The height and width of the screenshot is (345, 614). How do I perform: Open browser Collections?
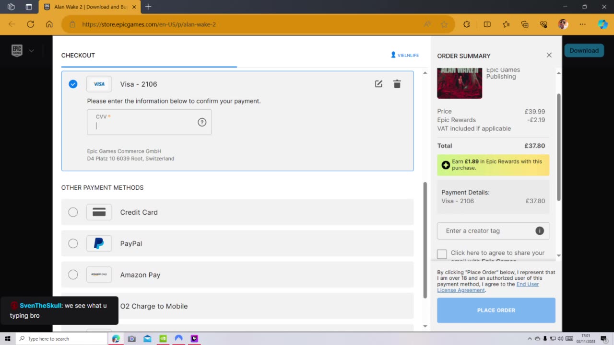[525, 24]
